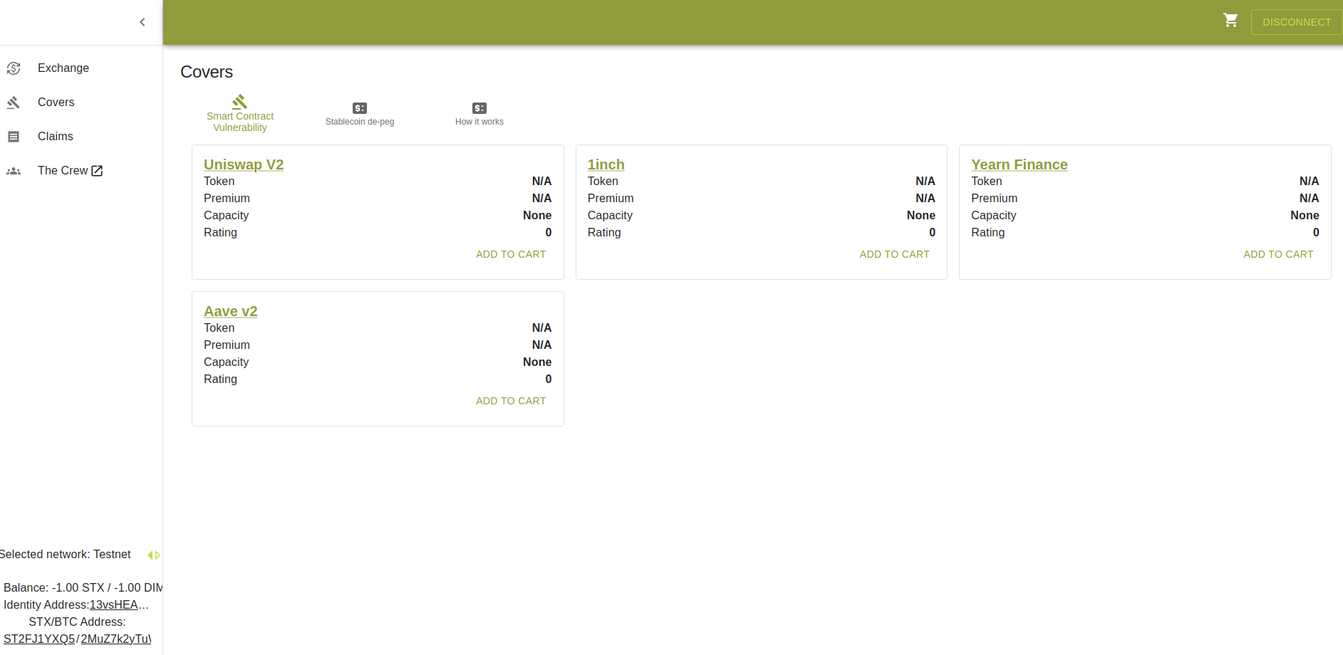Click the Exchange sidebar icon
The image size is (1343, 655).
(x=14, y=68)
